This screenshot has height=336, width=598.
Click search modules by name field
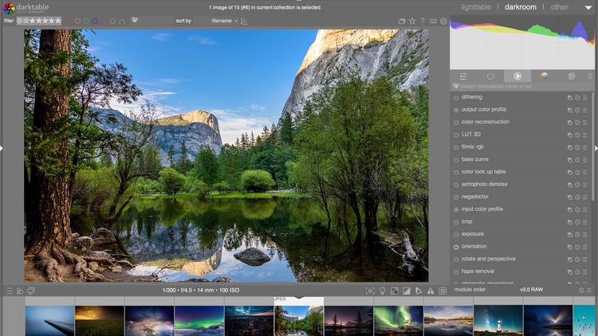click(521, 87)
